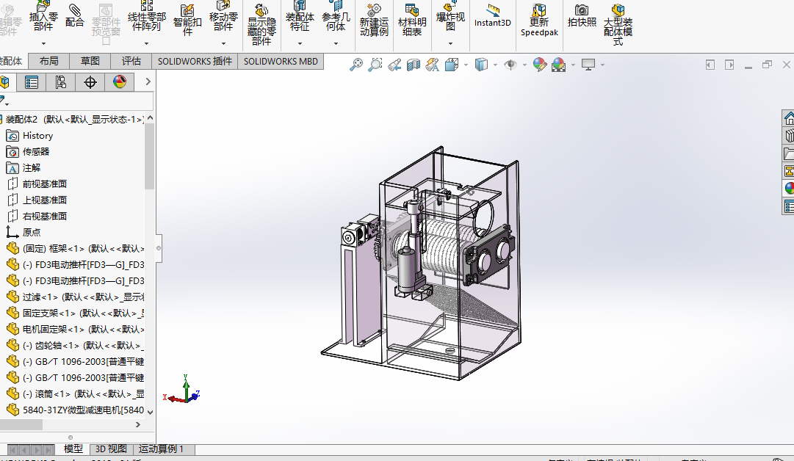Click Show Hidden Components (显示隐藏的零部件)
The width and height of the screenshot is (794, 461).
pos(261,25)
